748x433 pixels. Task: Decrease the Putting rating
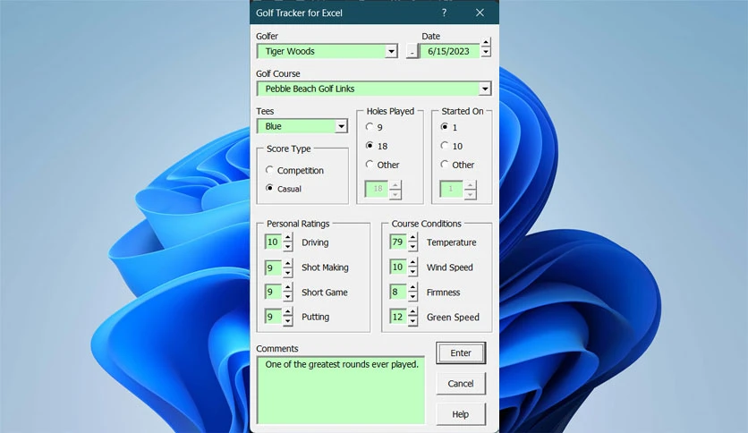tap(287, 321)
